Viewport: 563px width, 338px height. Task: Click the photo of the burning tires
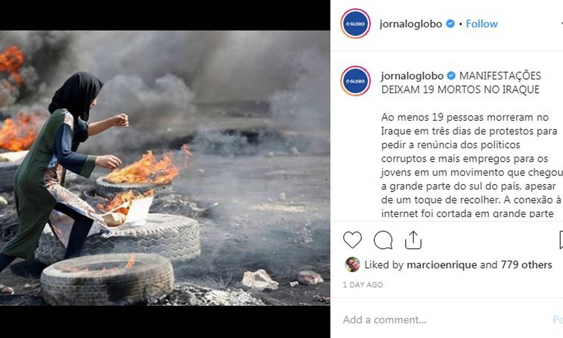tap(165, 168)
